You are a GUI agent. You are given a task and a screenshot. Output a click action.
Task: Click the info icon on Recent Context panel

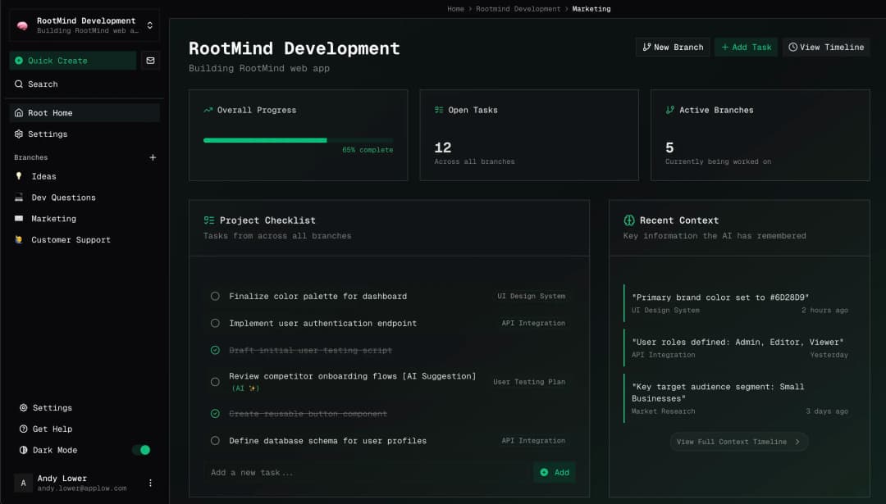628,219
